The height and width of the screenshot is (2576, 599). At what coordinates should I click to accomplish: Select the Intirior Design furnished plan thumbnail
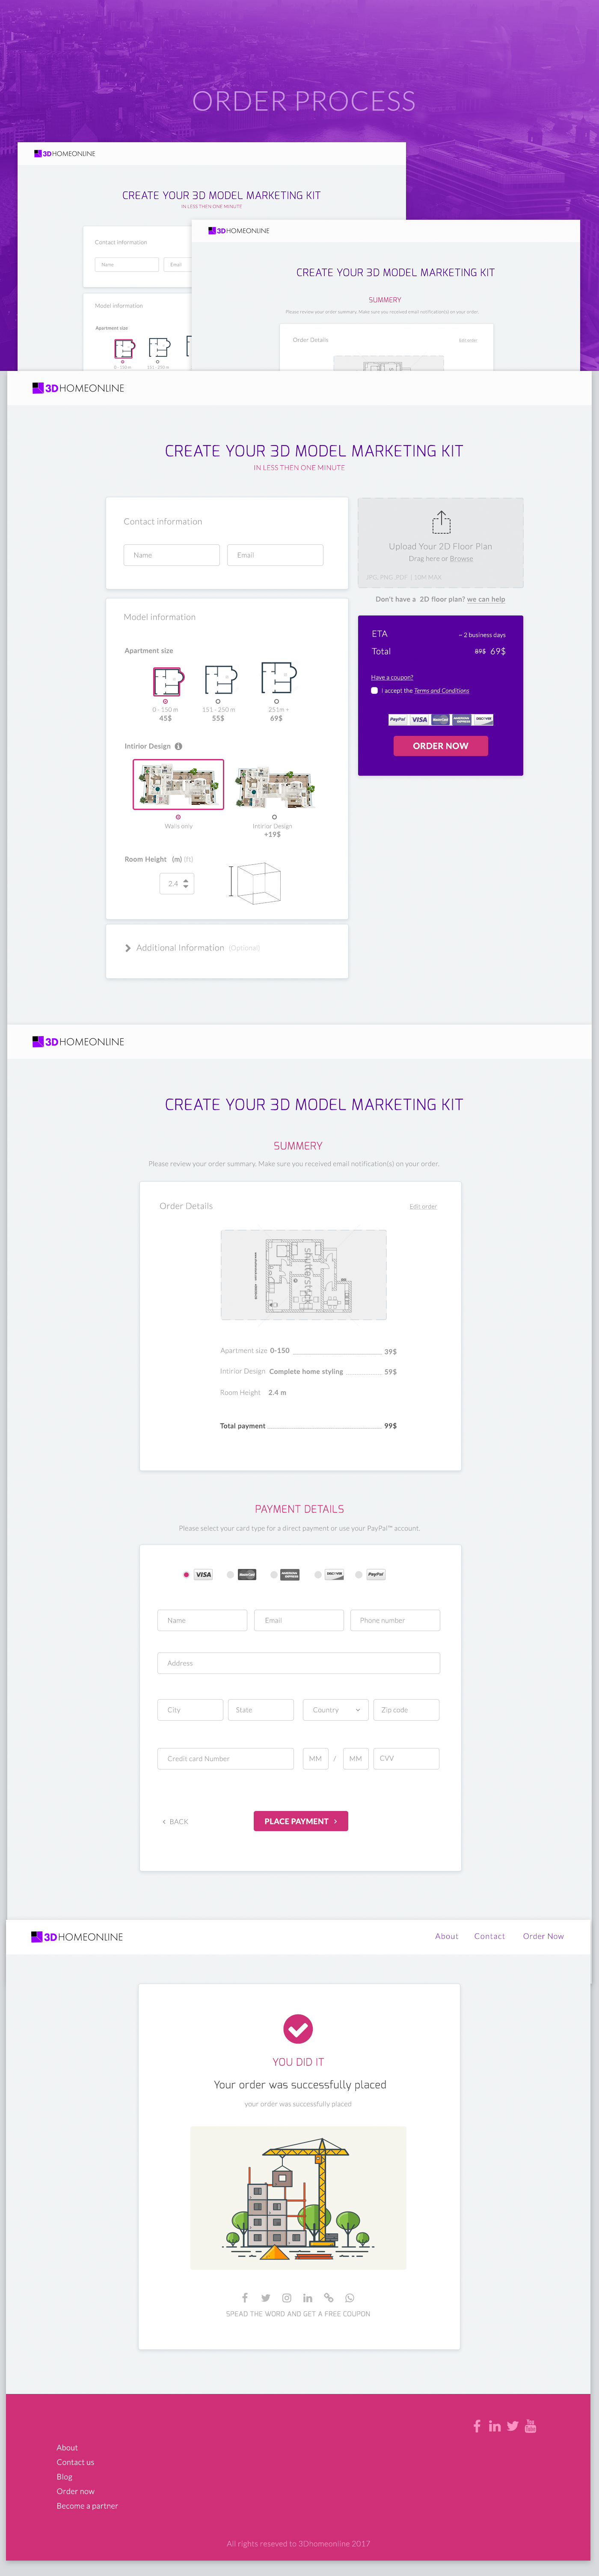tap(275, 786)
